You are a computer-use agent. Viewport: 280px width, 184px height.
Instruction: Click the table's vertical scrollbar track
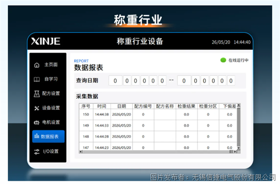click(x=238, y=127)
